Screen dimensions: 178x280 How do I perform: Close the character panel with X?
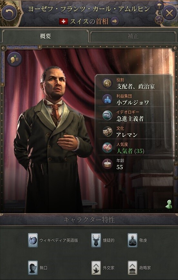tap(169, 13)
